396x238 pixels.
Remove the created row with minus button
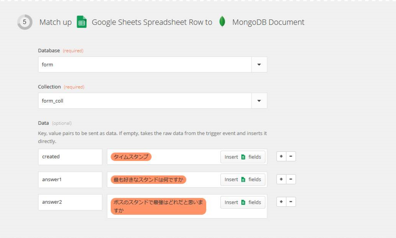[x=291, y=156]
